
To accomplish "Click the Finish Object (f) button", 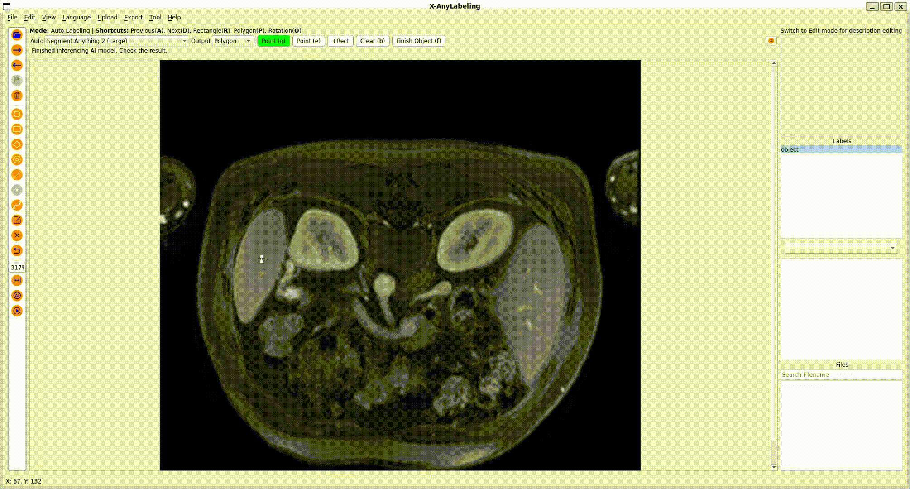I will pos(418,41).
